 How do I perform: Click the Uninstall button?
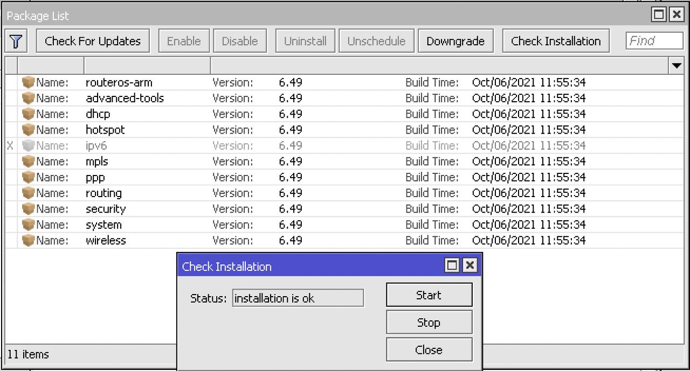coord(305,41)
